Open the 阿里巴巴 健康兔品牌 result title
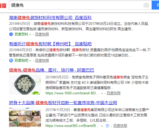 click(x=52, y=70)
